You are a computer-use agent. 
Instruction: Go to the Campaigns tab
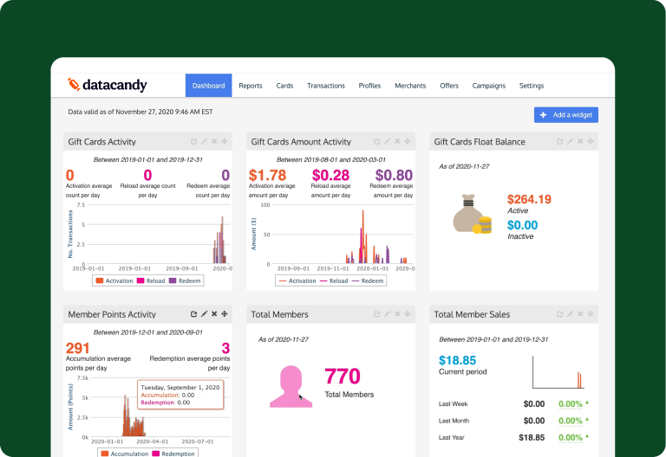(x=489, y=86)
